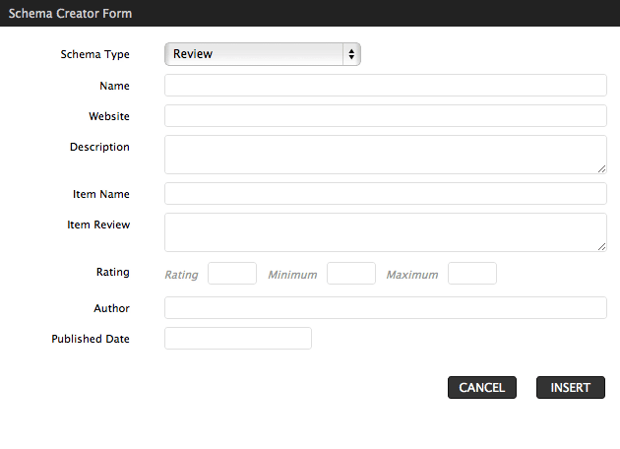Click into the Website field
The width and height of the screenshot is (620, 449).
tap(386, 115)
